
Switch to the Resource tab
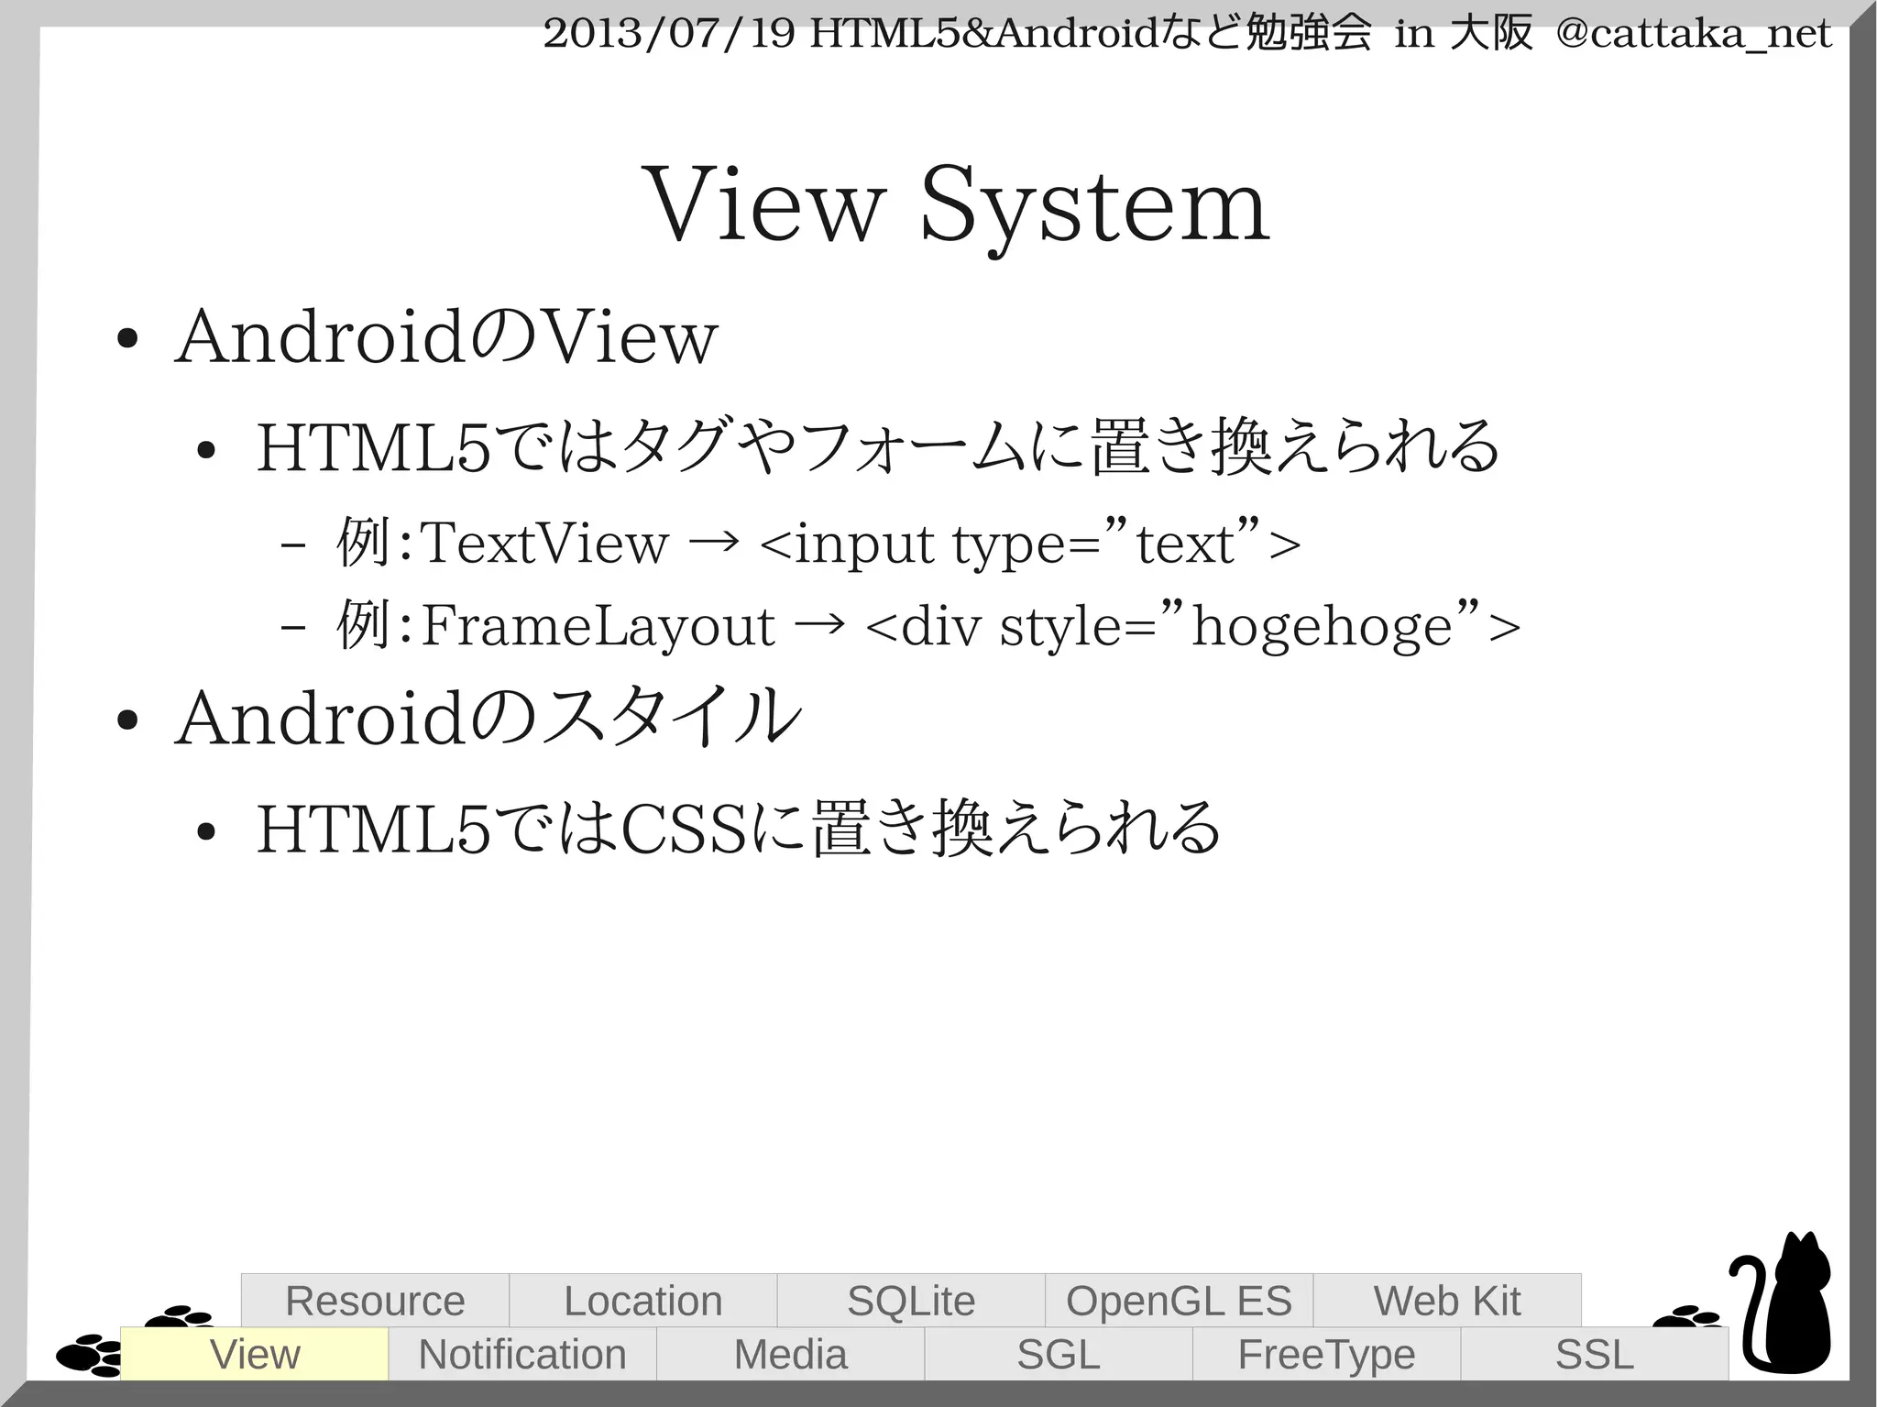click(x=375, y=1301)
